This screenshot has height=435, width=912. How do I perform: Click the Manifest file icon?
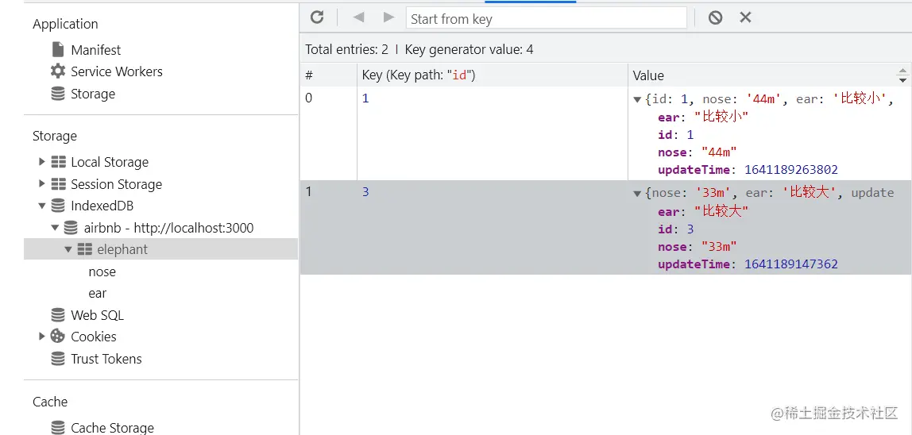(x=57, y=49)
